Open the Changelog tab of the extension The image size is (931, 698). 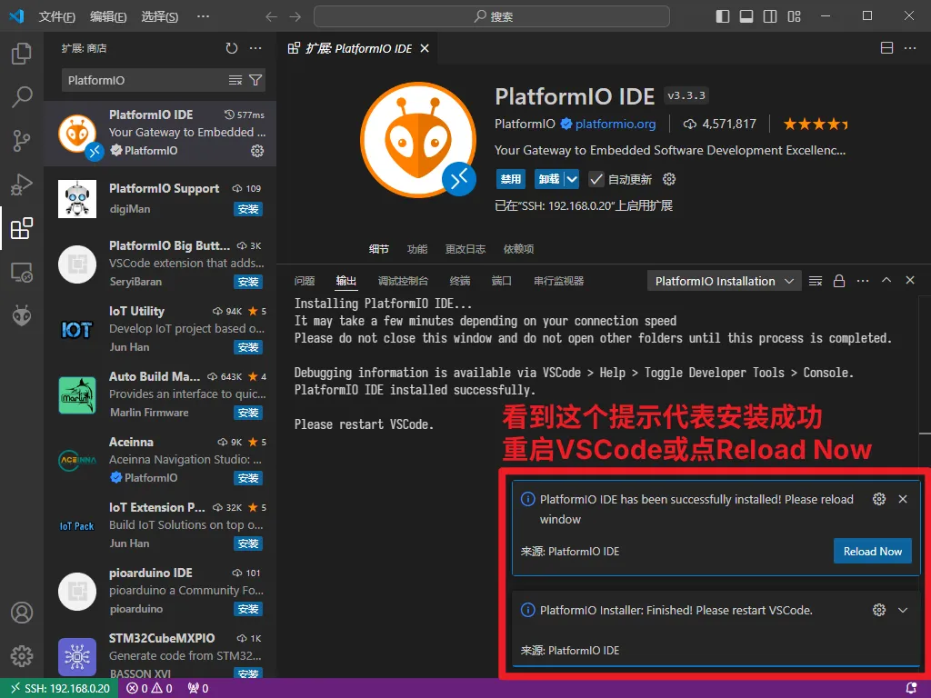pyautogui.click(x=465, y=249)
